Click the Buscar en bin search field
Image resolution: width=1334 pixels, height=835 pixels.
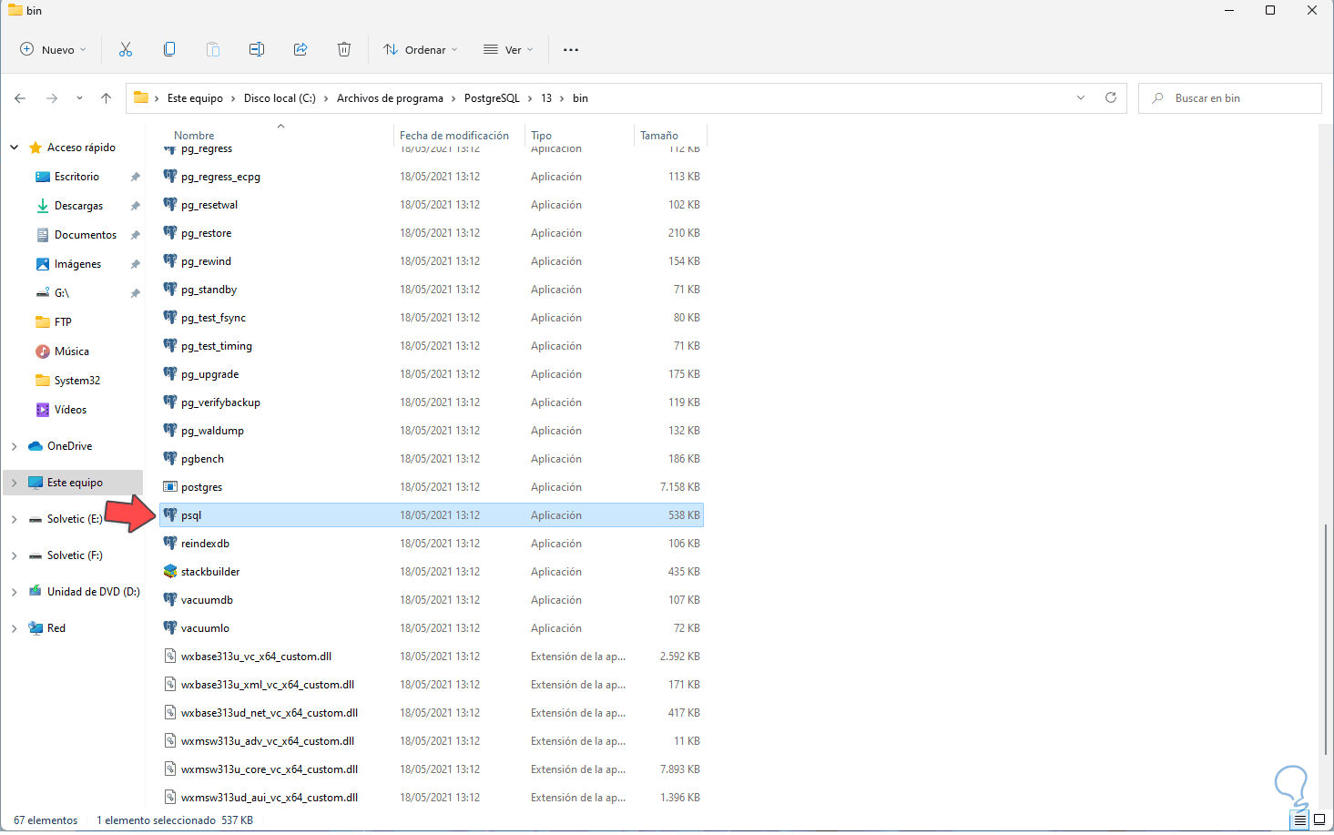1229,98
